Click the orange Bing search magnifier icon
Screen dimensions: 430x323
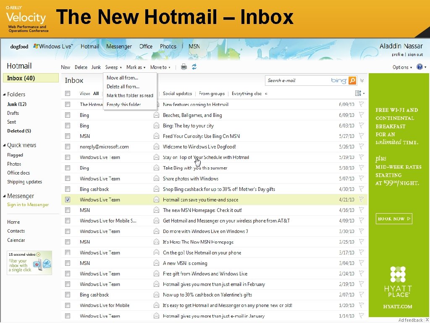tap(352, 80)
